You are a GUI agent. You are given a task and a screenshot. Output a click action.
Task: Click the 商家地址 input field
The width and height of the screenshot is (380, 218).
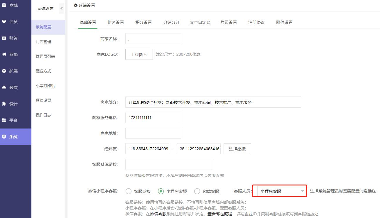(153, 133)
